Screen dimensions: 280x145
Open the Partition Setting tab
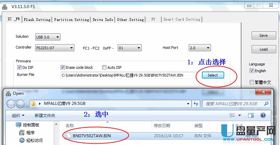coord(71,20)
